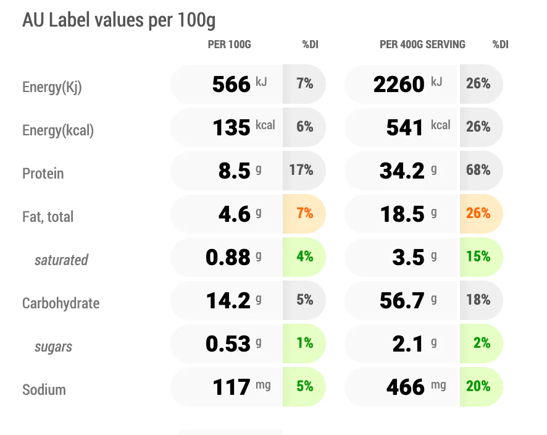Click the orange 7% fat total badge
The width and height of the screenshot is (547, 435).
[x=304, y=214]
